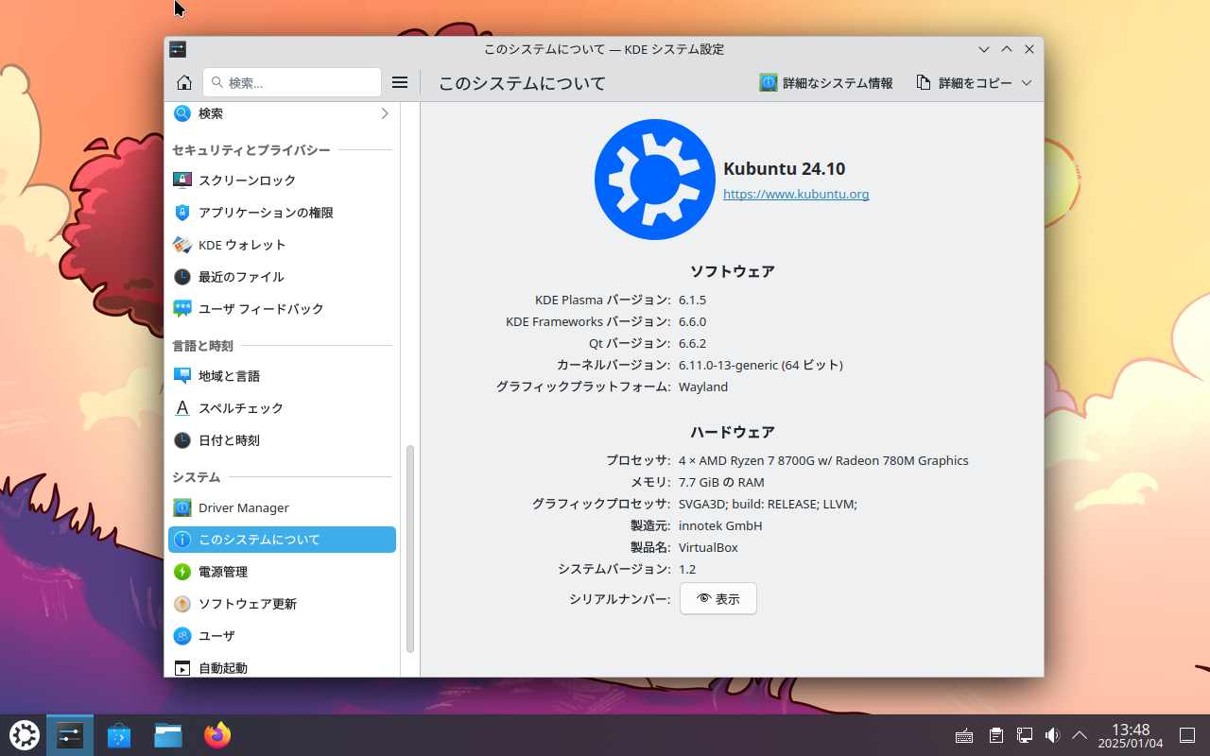
Task: Expand the 検索 category chevron
Action: (x=385, y=113)
